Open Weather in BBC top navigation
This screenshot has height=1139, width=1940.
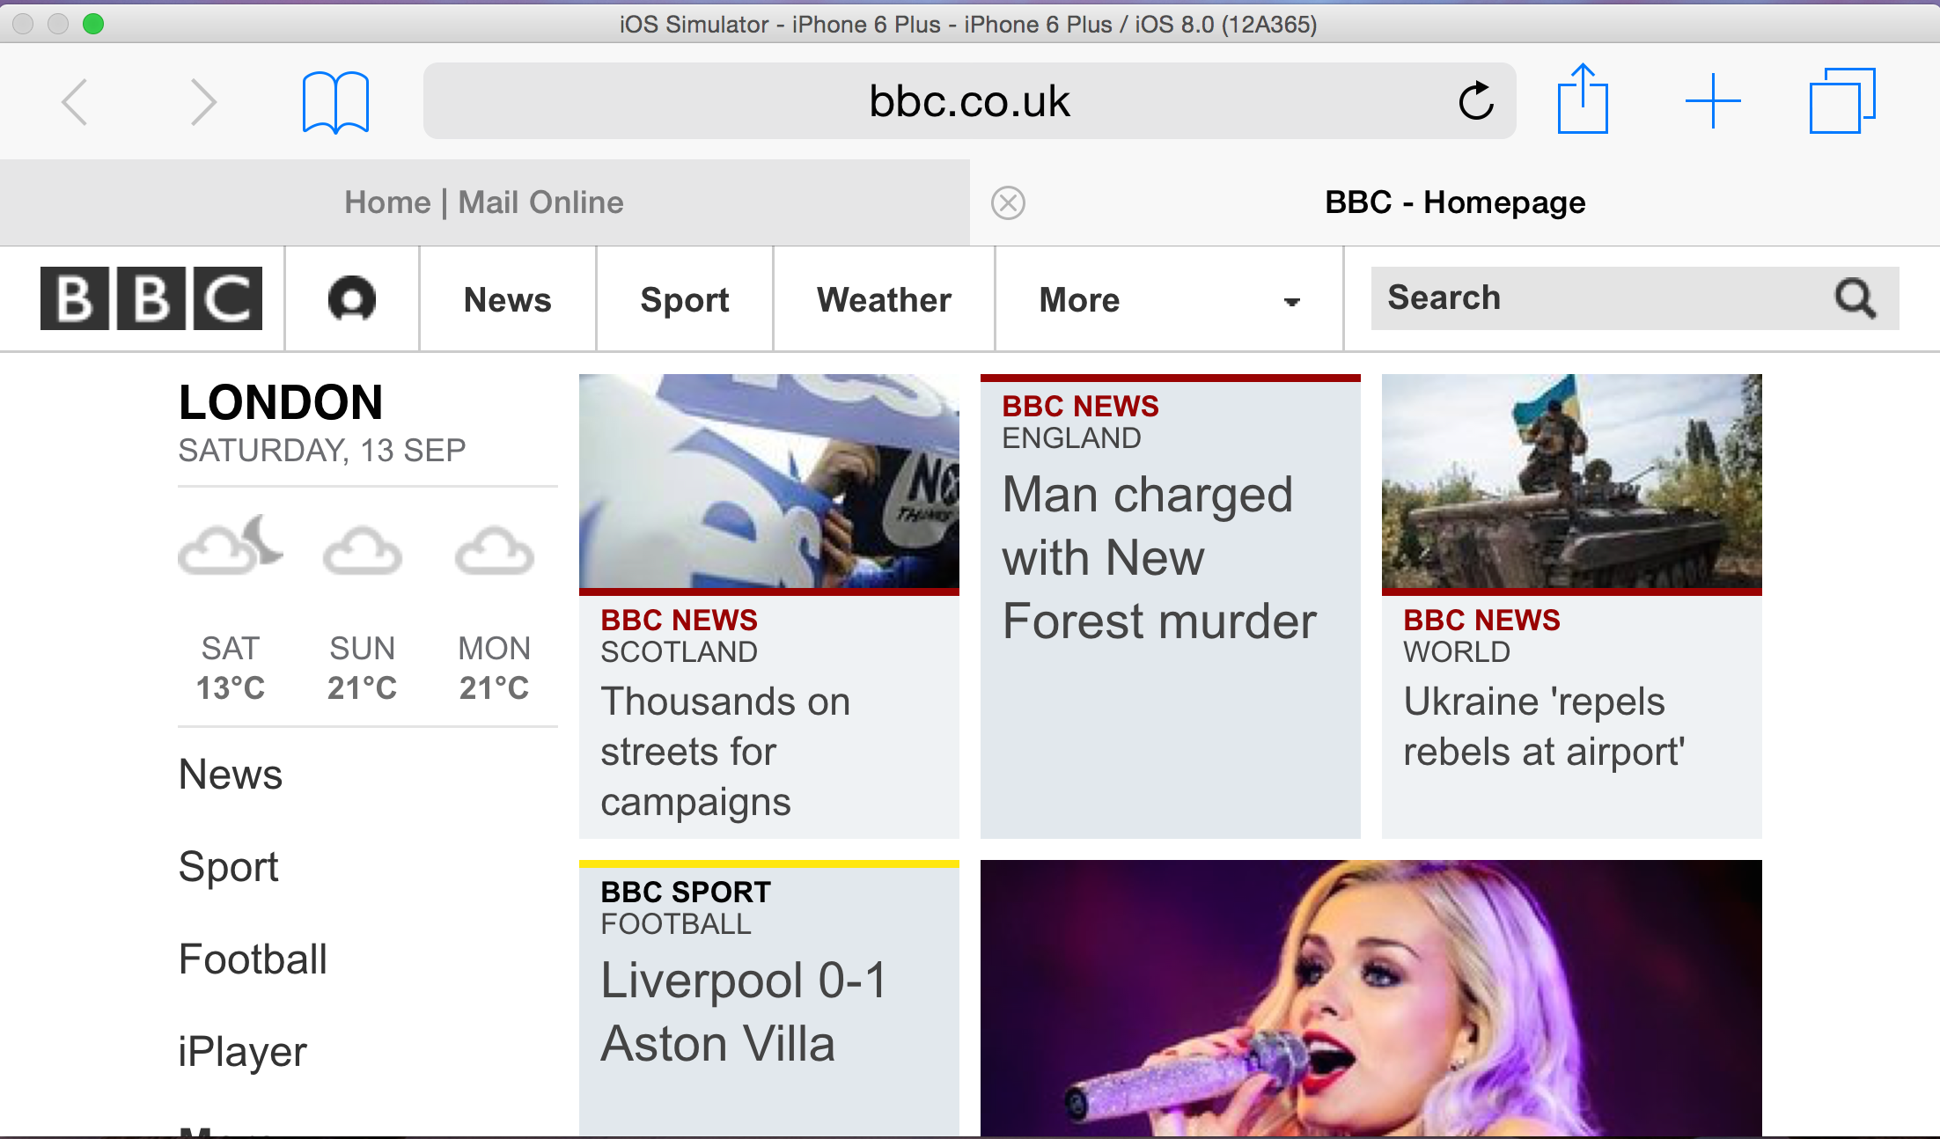884,299
